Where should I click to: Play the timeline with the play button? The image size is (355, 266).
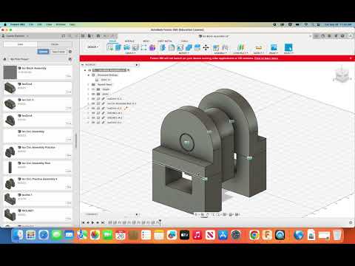93,222
